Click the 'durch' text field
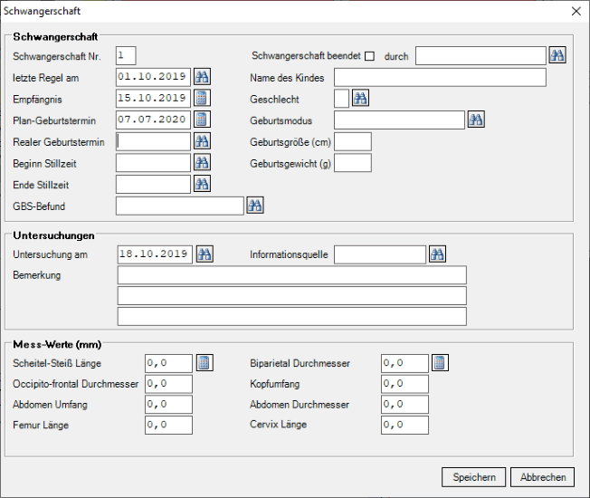 click(481, 56)
